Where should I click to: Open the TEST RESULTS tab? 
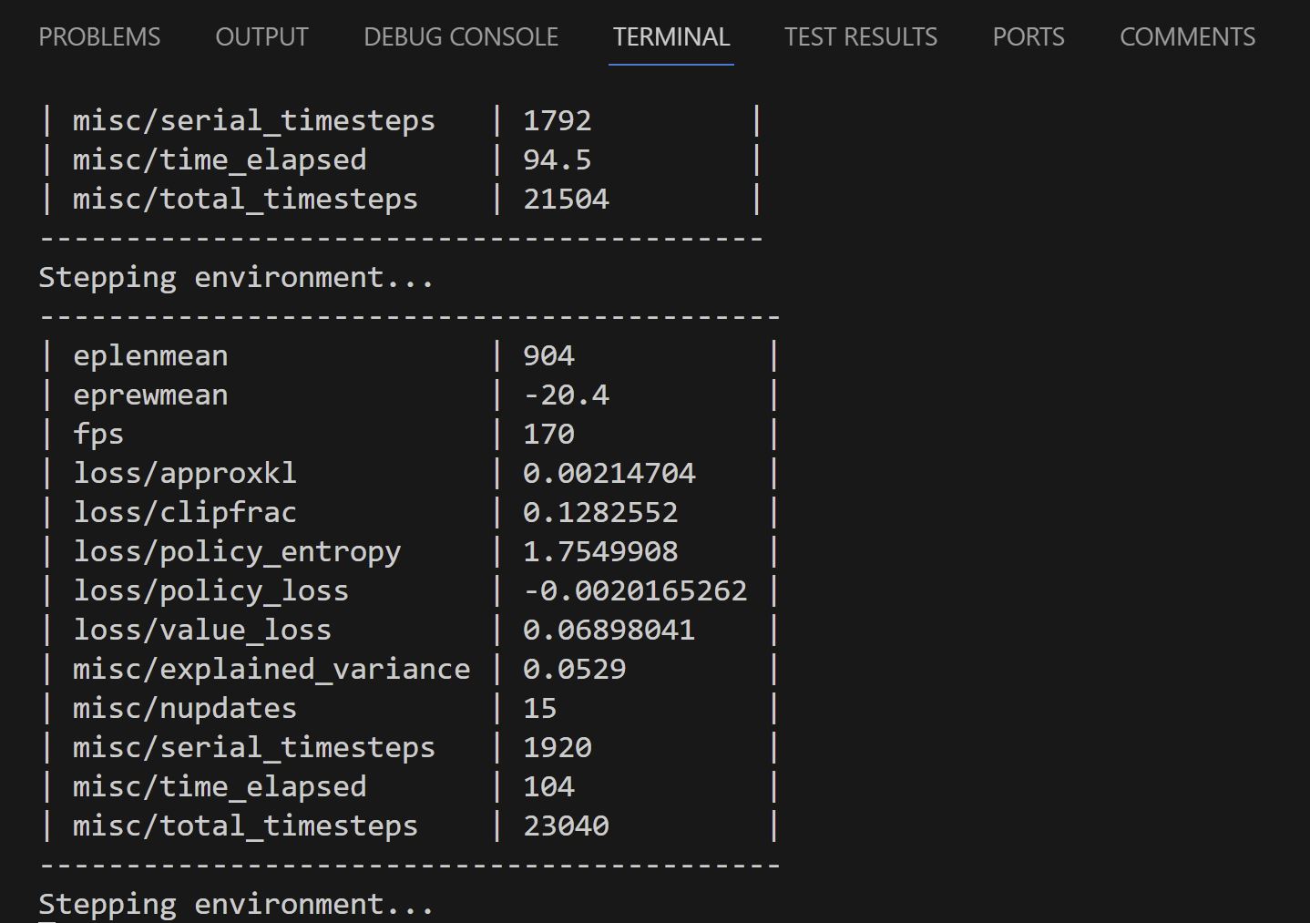861,37
